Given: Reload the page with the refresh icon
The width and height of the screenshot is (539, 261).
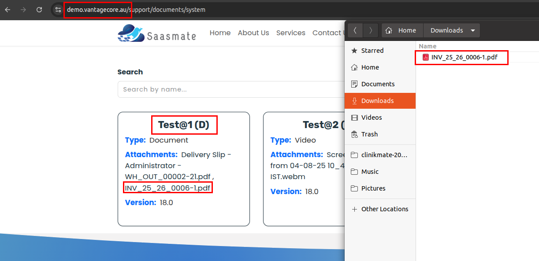Looking at the screenshot, I should [39, 9].
